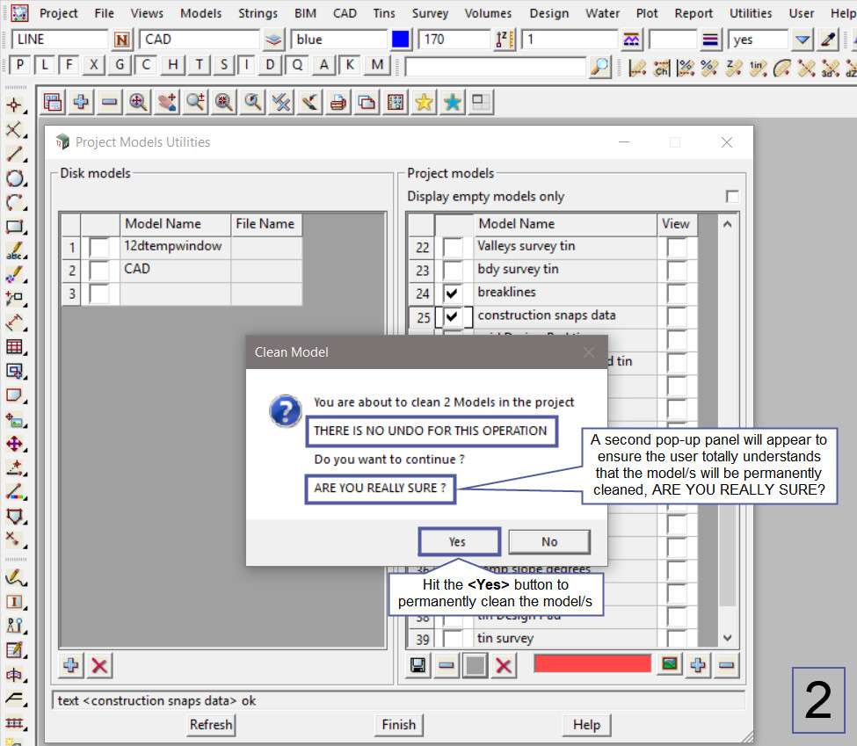The width and height of the screenshot is (857, 746).
Task: Click the printer icon in view toolbar
Action: pyautogui.click(x=338, y=103)
